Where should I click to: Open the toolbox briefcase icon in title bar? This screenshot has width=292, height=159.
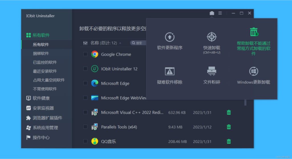click(212, 13)
